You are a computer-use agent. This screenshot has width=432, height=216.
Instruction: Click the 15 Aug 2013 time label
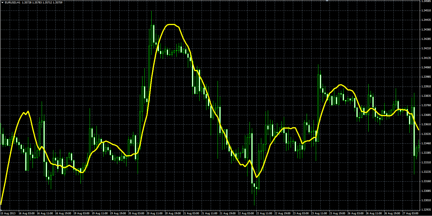tap(7, 213)
